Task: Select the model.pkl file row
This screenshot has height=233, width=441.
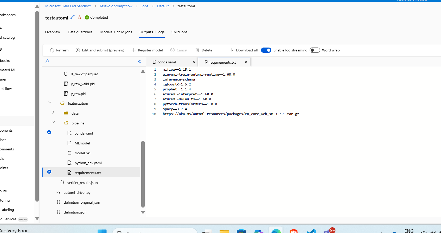Action: click(x=91, y=153)
